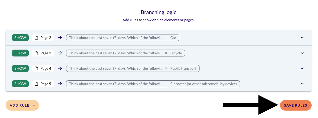Click the arrow icon in the Bicycle rule
This screenshot has height=118, width=318.
pos(60,53)
